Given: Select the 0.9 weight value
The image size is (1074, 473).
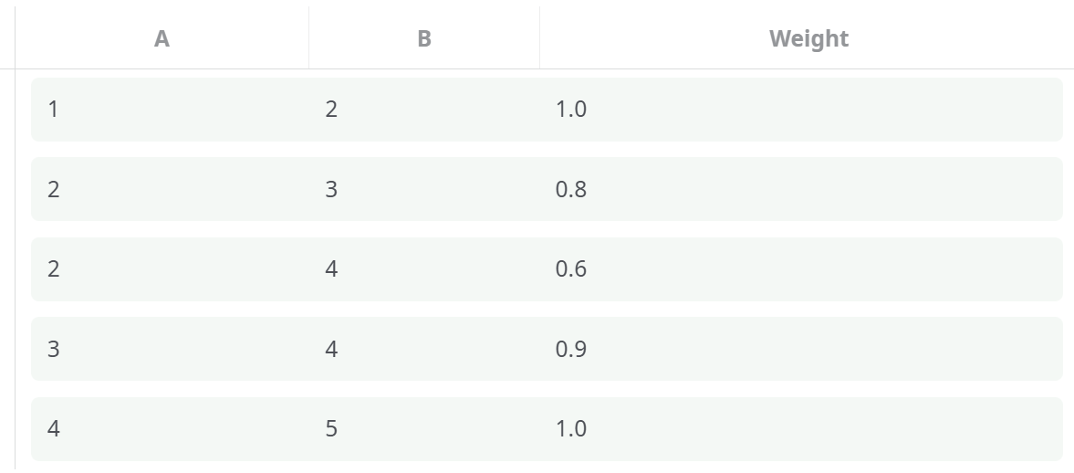Looking at the screenshot, I should 570,349.
